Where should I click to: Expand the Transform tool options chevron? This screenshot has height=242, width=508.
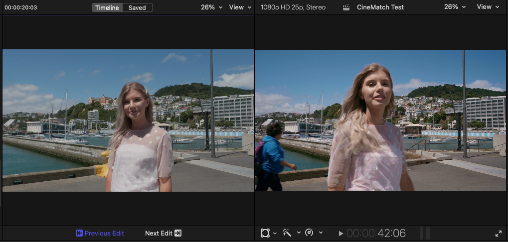(x=275, y=233)
